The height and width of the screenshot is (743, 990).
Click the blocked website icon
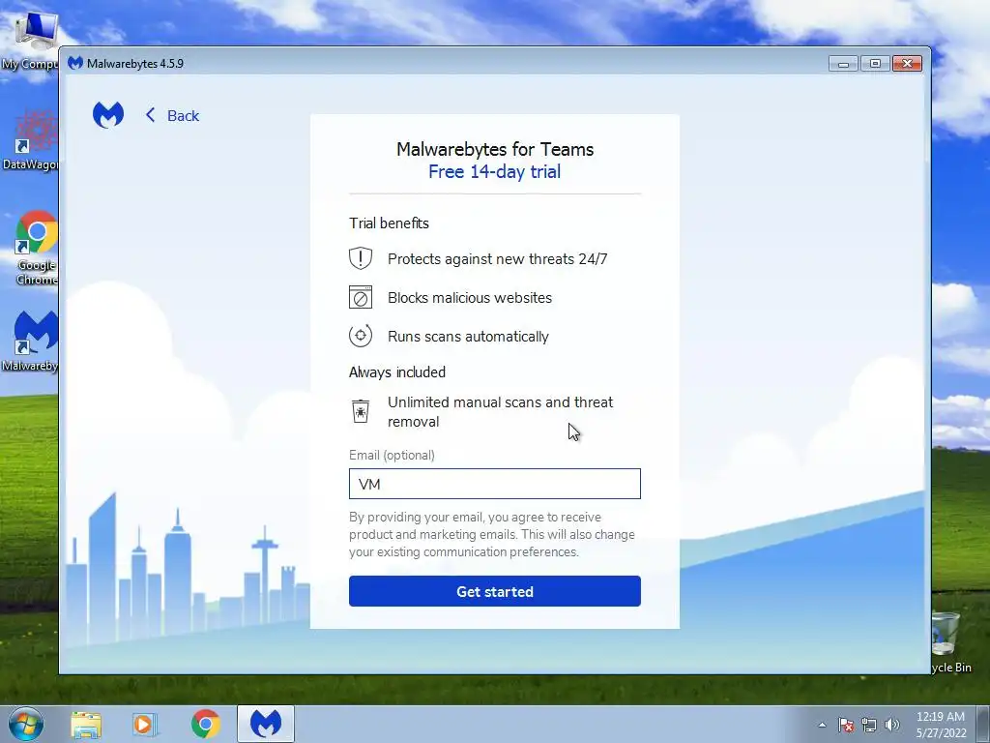tap(361, 297)
